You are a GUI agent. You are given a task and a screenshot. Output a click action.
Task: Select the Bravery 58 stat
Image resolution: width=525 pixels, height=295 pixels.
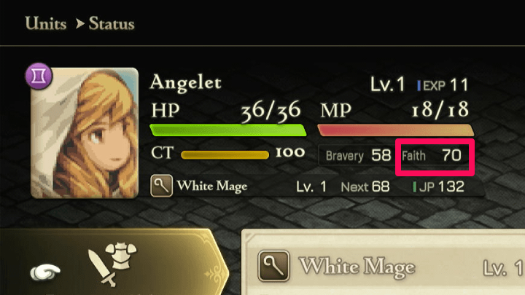click(358, 156)
